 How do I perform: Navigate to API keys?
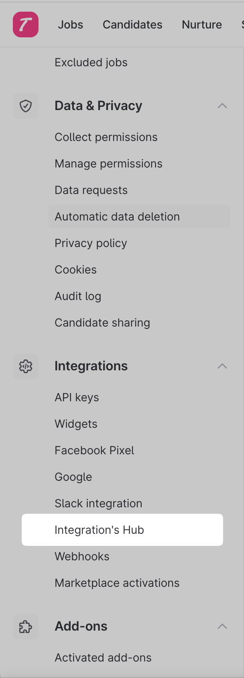point(77,398)
